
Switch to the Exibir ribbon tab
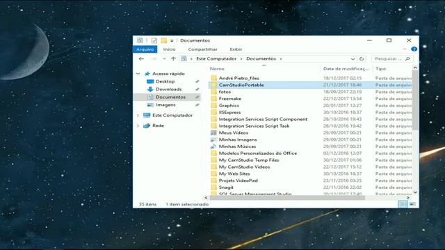236,49
